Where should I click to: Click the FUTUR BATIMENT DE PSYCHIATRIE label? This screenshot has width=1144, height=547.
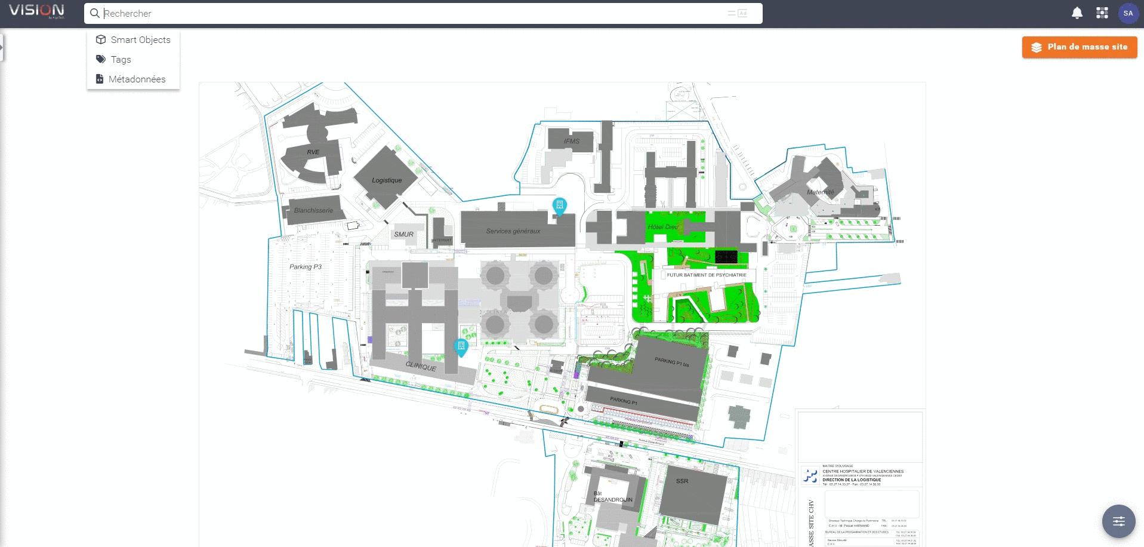coord(707,275)
